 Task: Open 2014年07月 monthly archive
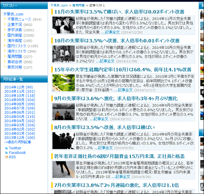click(x=20, y=108)
